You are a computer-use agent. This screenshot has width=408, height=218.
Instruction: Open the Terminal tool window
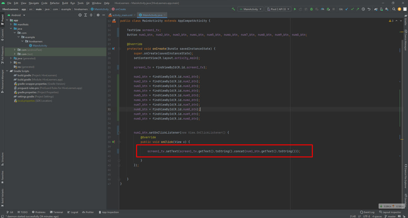[x=56, y=212]
